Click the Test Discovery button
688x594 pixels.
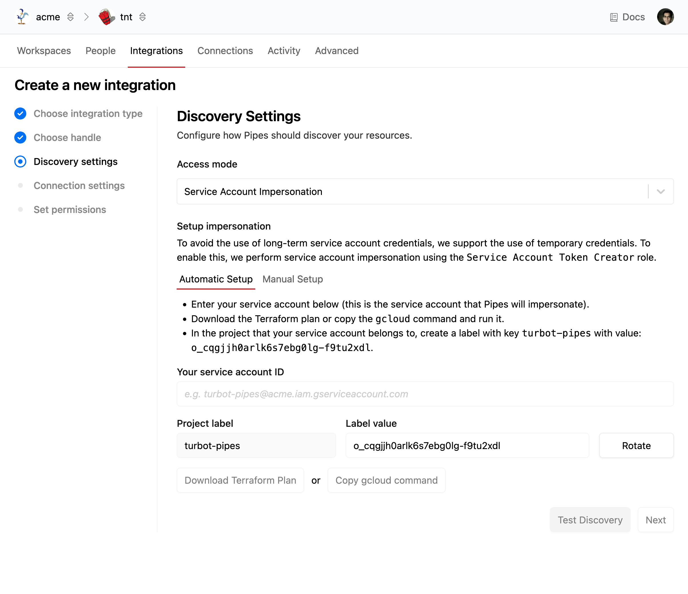[x=590, y=520]
